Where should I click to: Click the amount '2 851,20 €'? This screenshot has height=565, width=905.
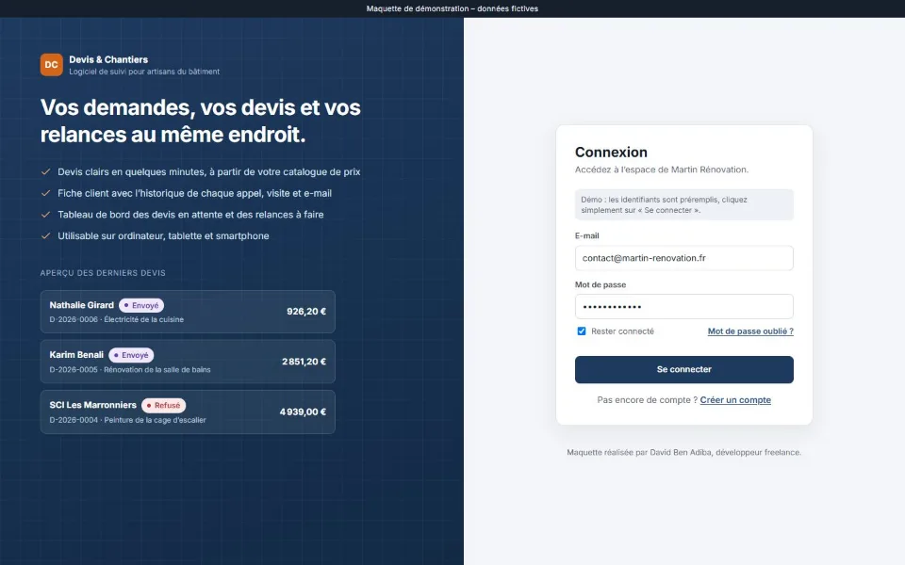click(x=304, y=362)
